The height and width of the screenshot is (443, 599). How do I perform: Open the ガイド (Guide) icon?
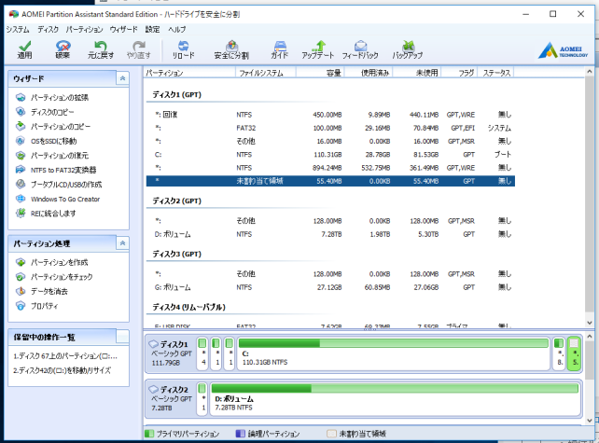click(x=279, y=47)
